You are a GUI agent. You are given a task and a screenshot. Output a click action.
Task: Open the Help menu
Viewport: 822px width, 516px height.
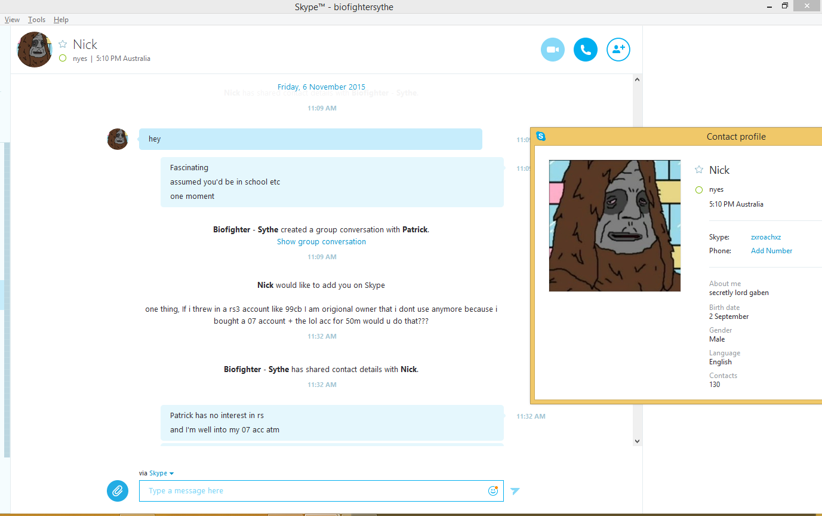61,20
